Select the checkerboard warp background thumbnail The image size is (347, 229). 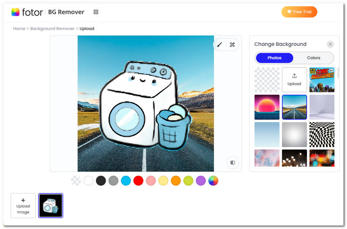point(321,134)
